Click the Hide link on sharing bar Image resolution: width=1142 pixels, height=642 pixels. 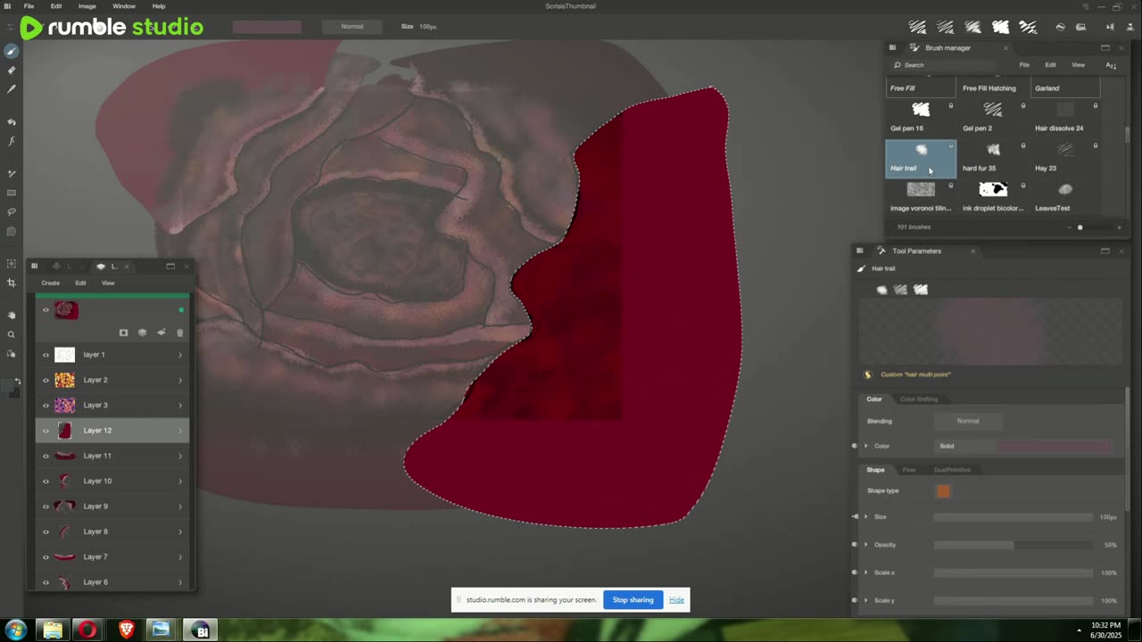click(676, 599)
